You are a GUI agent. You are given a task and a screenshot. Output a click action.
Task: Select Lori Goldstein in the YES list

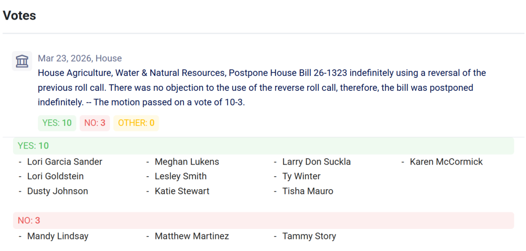56,176
